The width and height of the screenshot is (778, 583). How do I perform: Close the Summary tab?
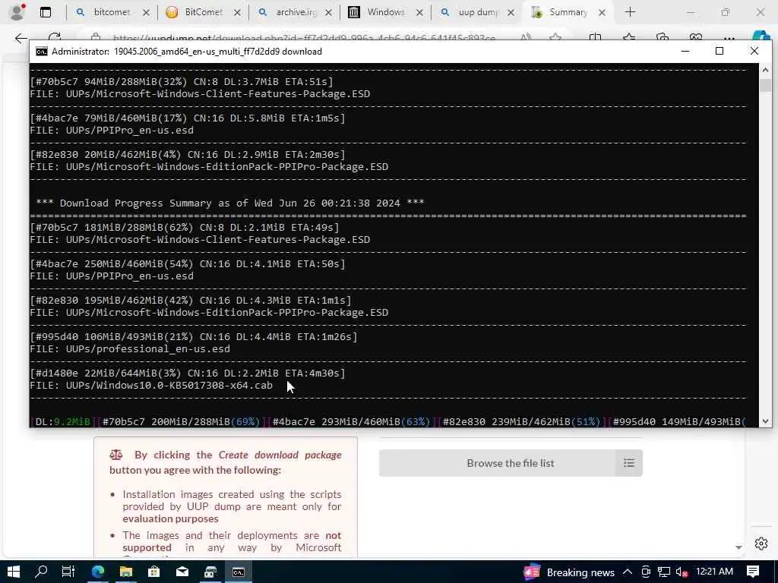click(x=602, y=13)
